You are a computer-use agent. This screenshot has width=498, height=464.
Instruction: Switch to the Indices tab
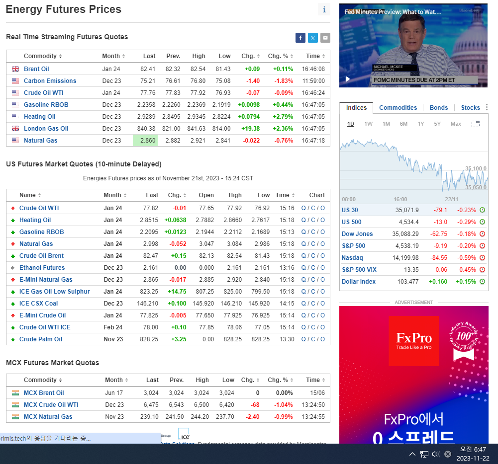coord(356,107)
